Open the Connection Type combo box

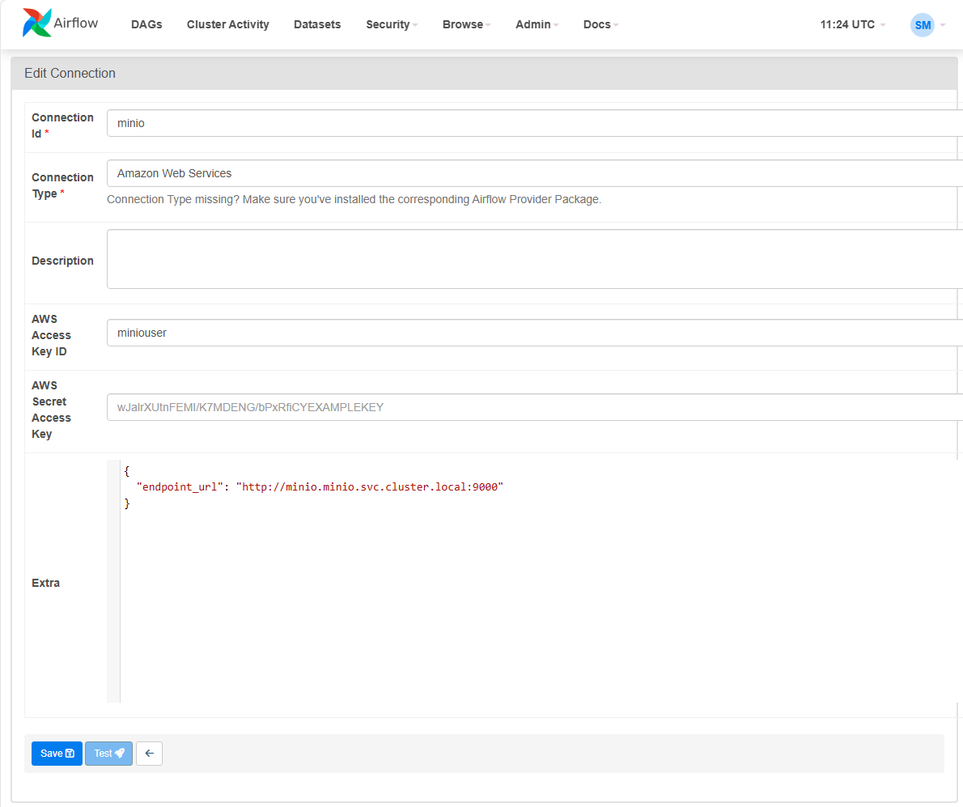point(534,173)
